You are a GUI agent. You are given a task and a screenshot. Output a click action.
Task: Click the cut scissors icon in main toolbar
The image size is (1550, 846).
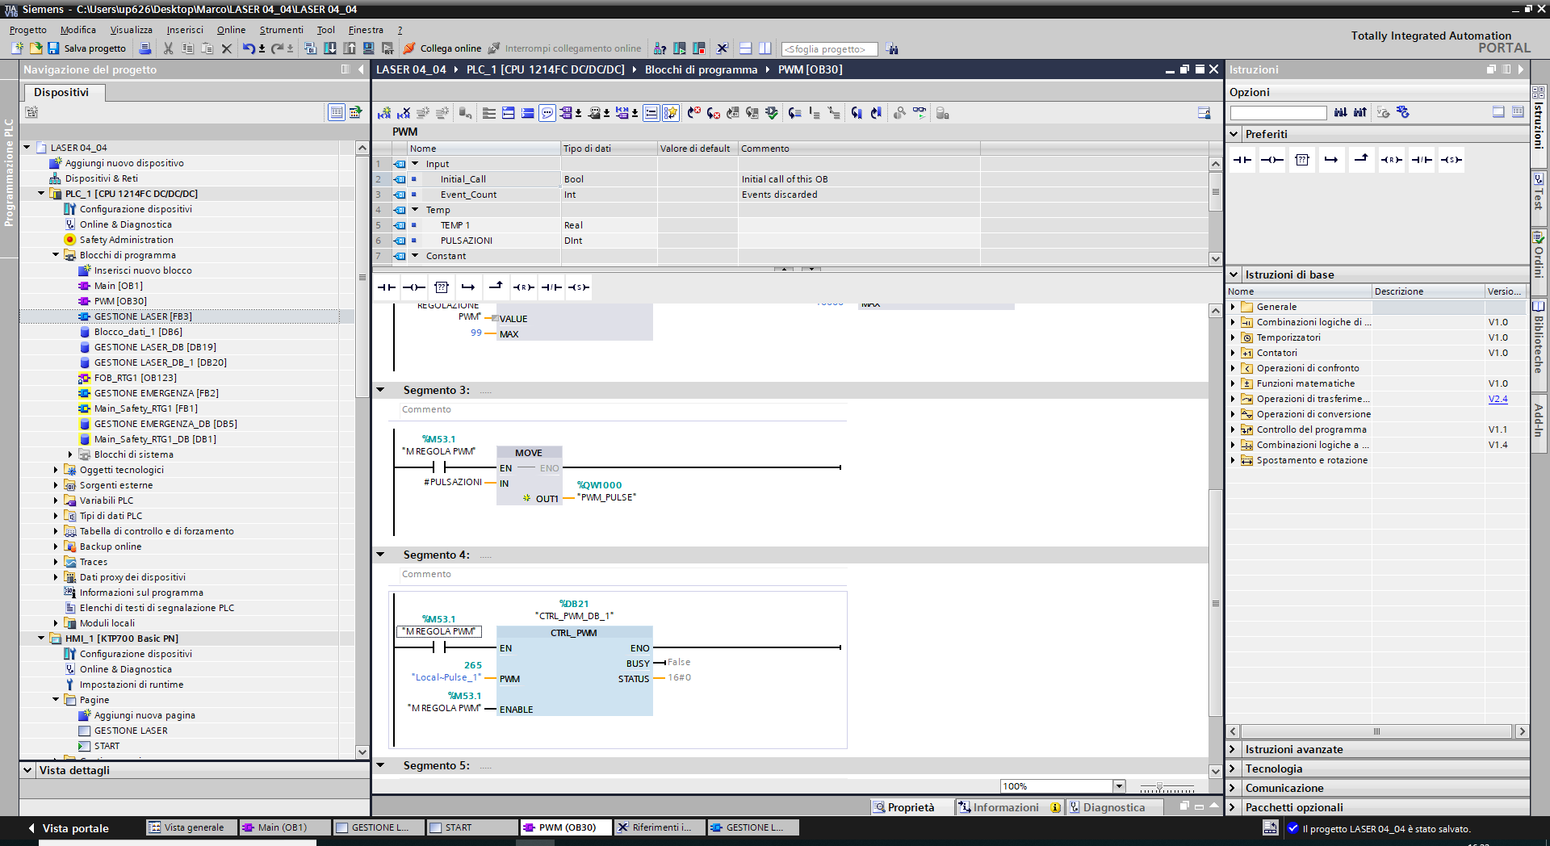click(x=168, y=48)
